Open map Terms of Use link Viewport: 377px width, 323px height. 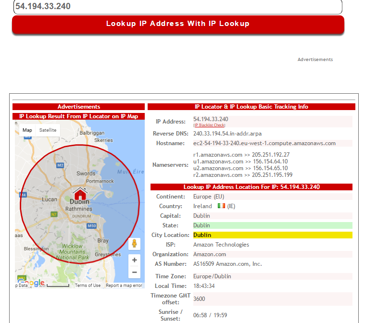point(88,286)
